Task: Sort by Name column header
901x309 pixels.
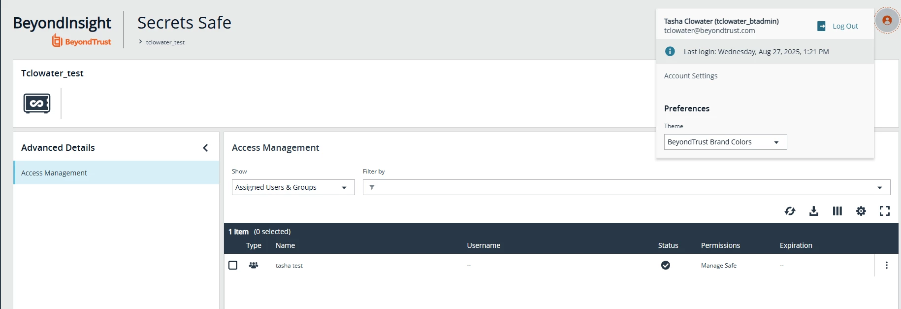Action: pyautogui.click(x=285, y=245)
